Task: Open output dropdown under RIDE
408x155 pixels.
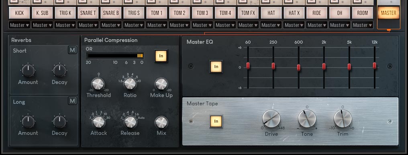Action: click(x=317, y=25)
